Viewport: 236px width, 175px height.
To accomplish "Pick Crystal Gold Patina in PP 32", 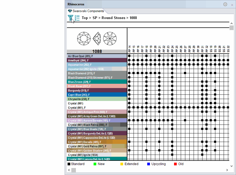I will pyautogui.click(x=206, y=146).
